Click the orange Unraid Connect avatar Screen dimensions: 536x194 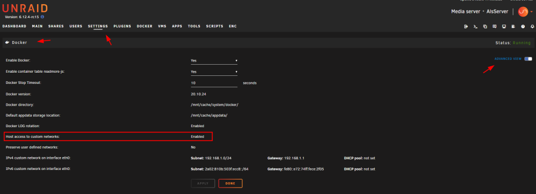coord(523,12)
